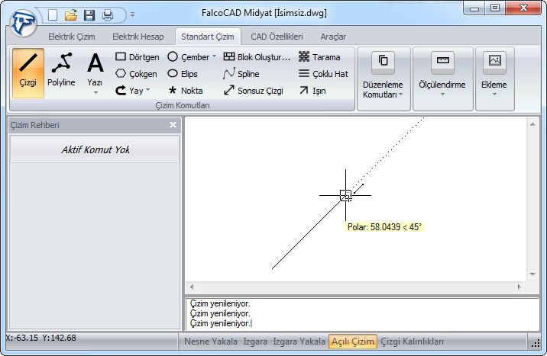Viewport: 547px width, 356px height.
Task: Open the Düzenleme Komutları group
Action: pos(383,79)
